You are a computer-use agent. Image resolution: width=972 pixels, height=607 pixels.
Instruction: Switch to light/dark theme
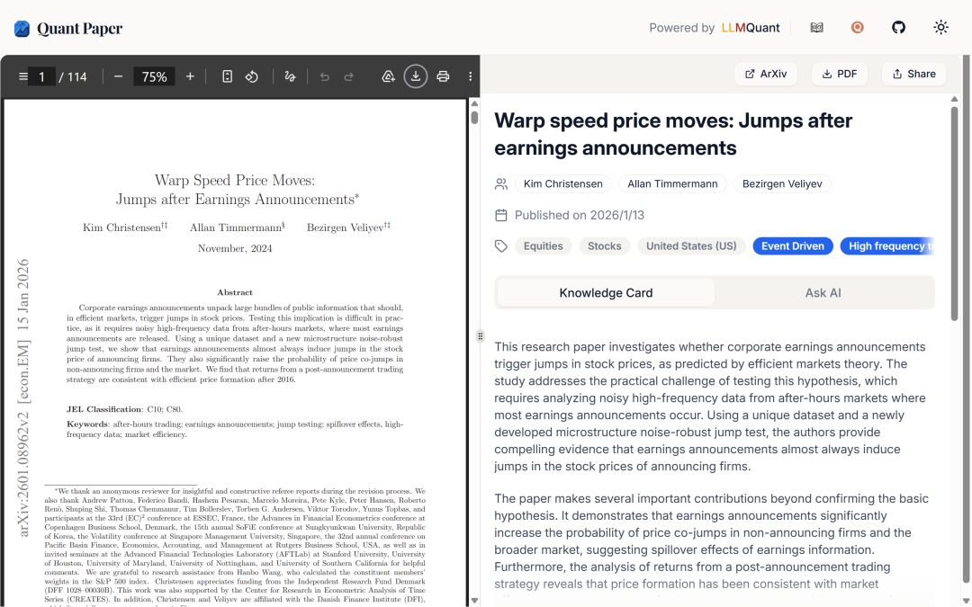pyautogui.click(x=940, y=27)
